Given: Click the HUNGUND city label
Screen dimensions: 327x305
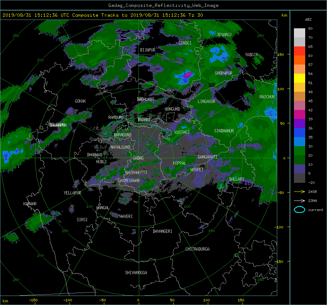Looking at the screenshot, I should coord(172,109).
